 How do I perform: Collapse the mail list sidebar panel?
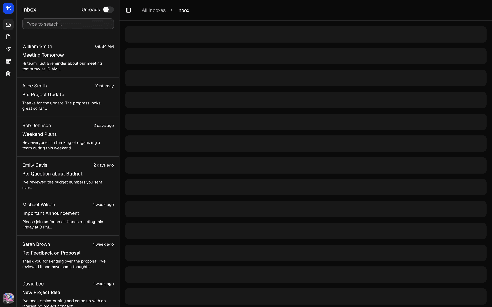point(128,10)
